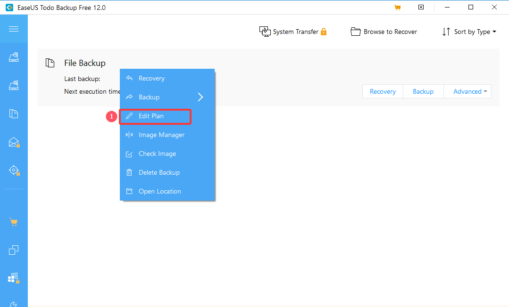
Task: Click the EaseUS app logo in title bar
Action: click(9, 8)
